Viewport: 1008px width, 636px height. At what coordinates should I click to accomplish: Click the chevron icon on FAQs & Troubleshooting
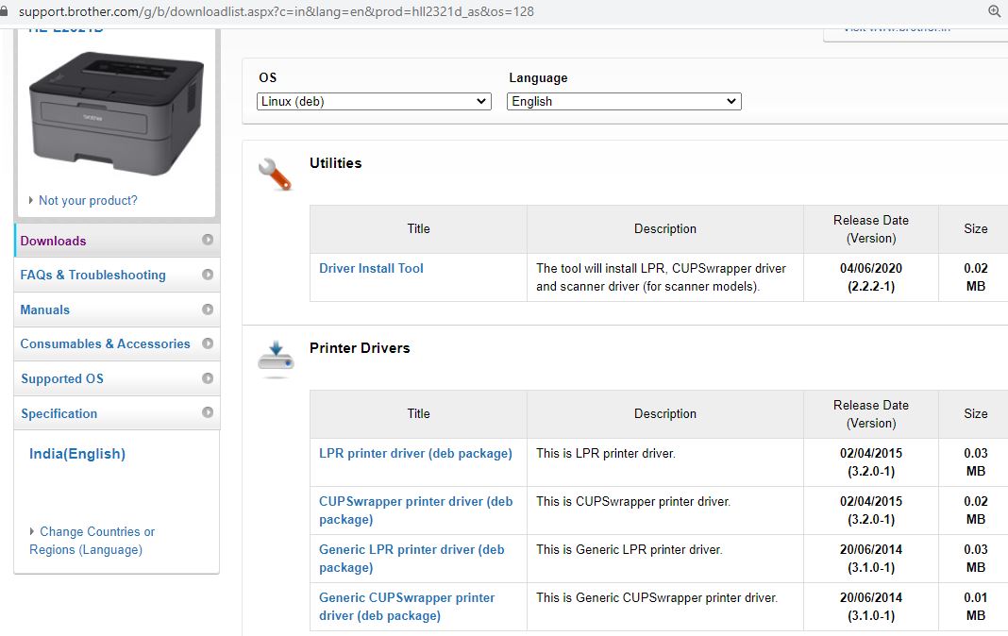(209, 275)
